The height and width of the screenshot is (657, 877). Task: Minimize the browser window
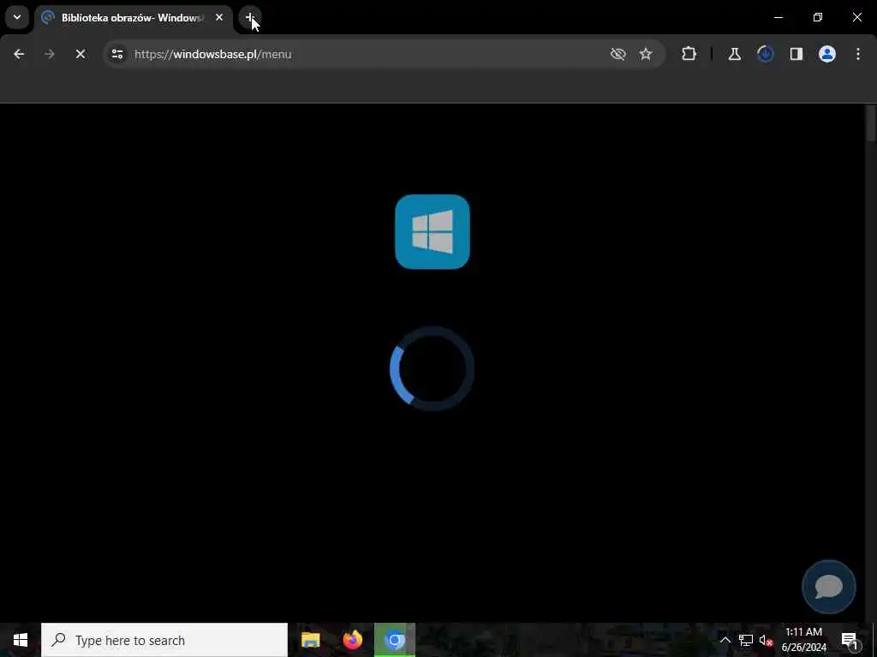pyautogui.click(x=778, y=17)
